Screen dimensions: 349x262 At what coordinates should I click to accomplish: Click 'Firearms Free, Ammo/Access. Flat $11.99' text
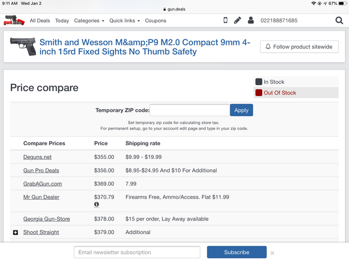click(177, 197)
